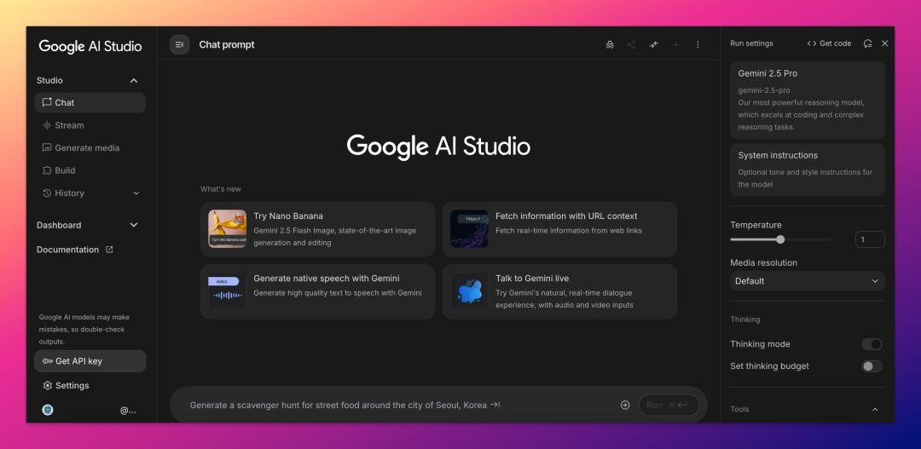Click the Stream waveform icon
Image resolution: width=921 pixels, height=449 pixels.
click(x=47, y=125)
